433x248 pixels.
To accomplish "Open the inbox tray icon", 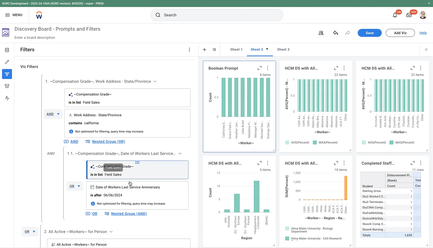I will 409,15.
